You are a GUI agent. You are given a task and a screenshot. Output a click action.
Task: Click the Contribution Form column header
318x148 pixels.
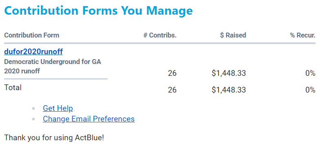32,35
